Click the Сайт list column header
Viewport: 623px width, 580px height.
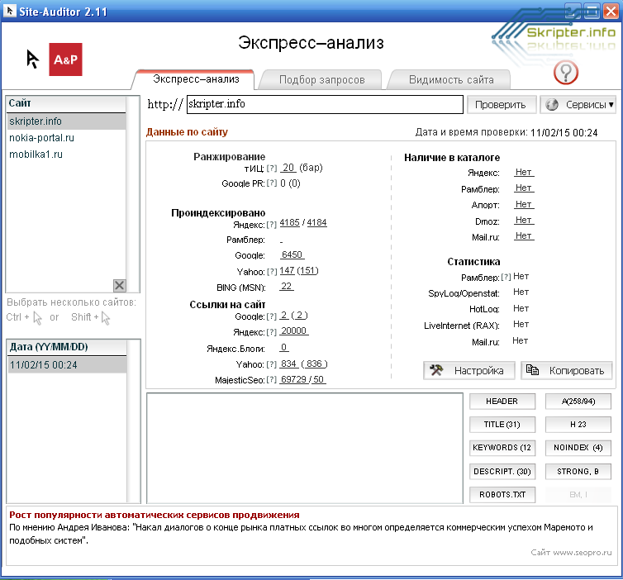coord(66,103)
